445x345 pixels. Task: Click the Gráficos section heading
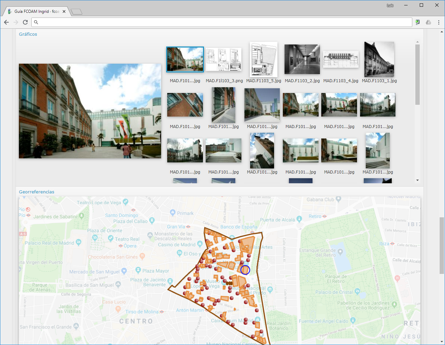point(28,34)
